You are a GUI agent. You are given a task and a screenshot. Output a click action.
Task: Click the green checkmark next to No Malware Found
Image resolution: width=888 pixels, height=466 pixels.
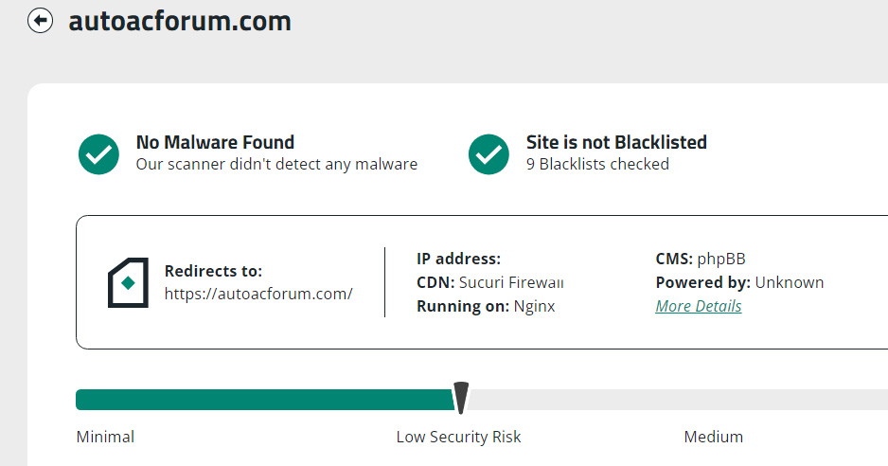click(x=98, y=154)
